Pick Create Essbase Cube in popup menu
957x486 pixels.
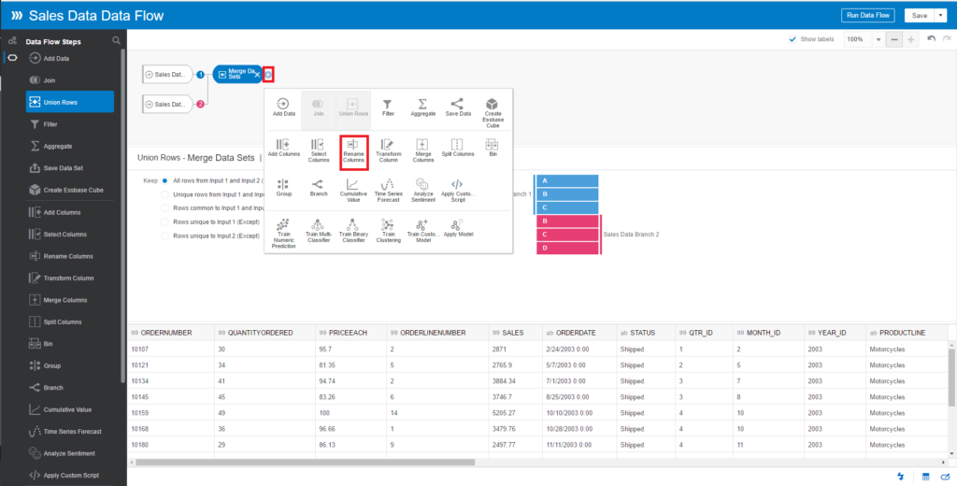(x=493, y=111)
